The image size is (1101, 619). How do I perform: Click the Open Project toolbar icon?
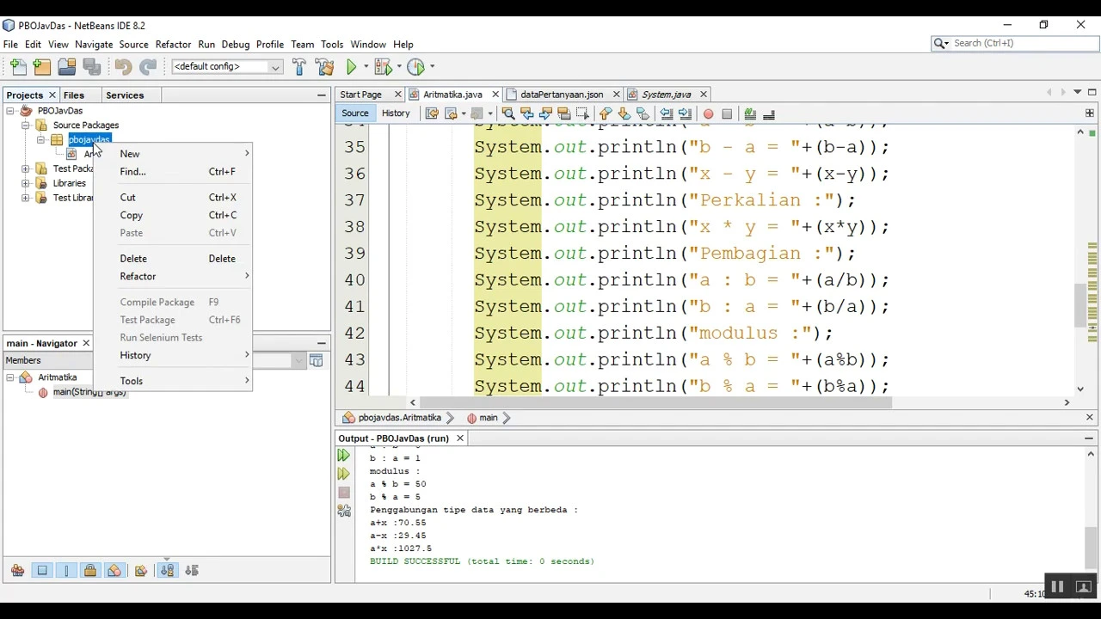click(67, 66)
